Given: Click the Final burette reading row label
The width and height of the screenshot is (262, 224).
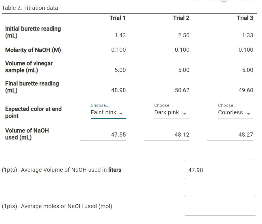Looking at the screenshot, I should pos(32,87).
